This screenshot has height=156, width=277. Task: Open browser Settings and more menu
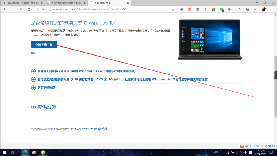[272, 9]
